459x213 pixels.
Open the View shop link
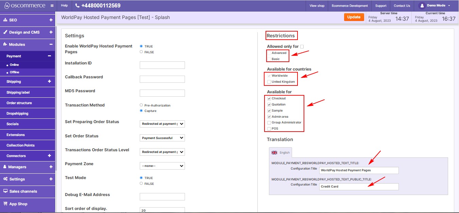(x=317, y=6)
